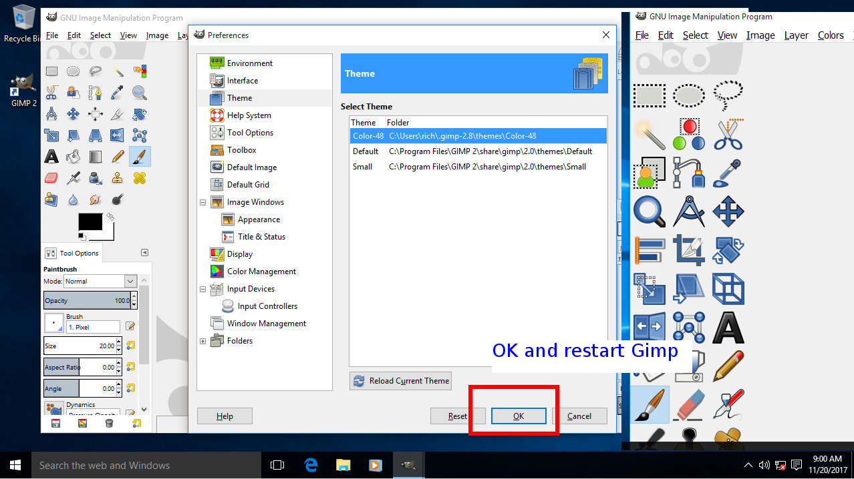
Task: Select large Pencil tool in right GIMP window
Action: tap(728, 366)
